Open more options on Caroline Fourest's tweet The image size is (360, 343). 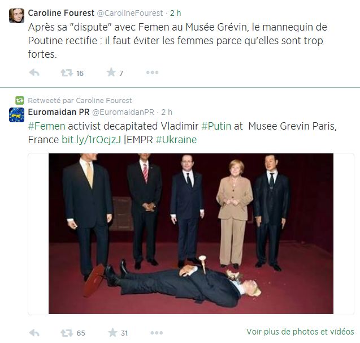click(x=152, y=72)
